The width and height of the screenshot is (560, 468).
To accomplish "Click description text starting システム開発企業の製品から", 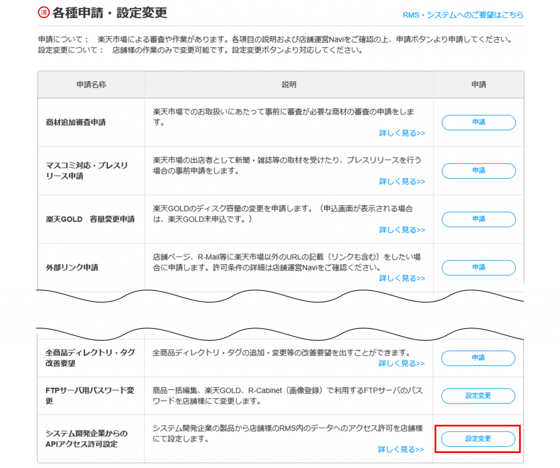I will (288, 434).
